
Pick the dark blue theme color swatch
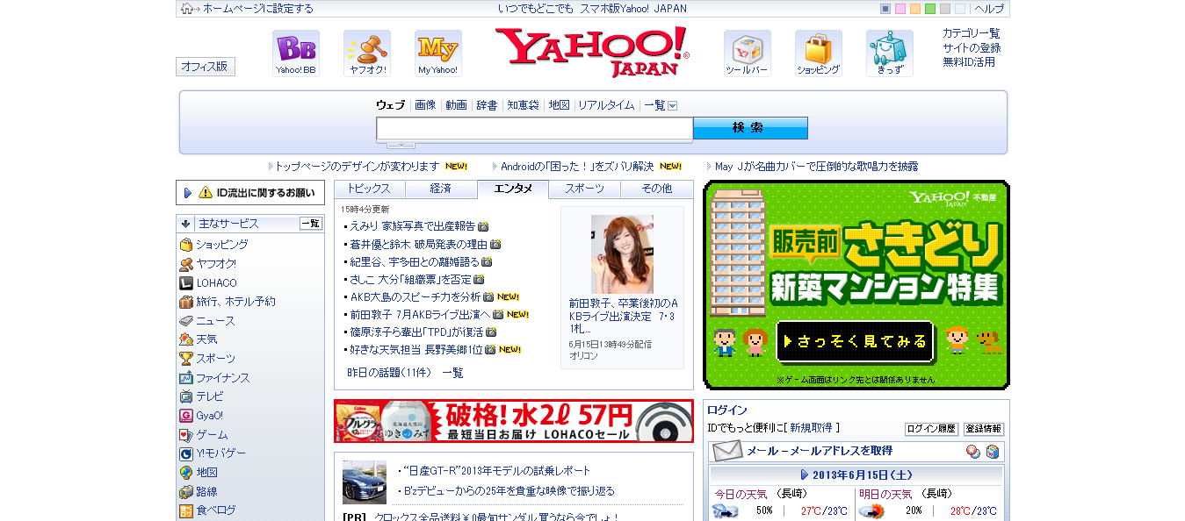[x=885, y=9]
